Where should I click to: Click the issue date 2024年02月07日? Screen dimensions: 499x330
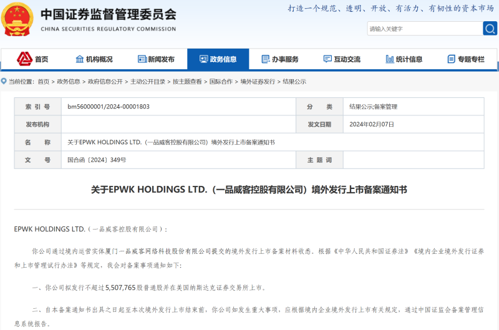click(x=372, y=124)
